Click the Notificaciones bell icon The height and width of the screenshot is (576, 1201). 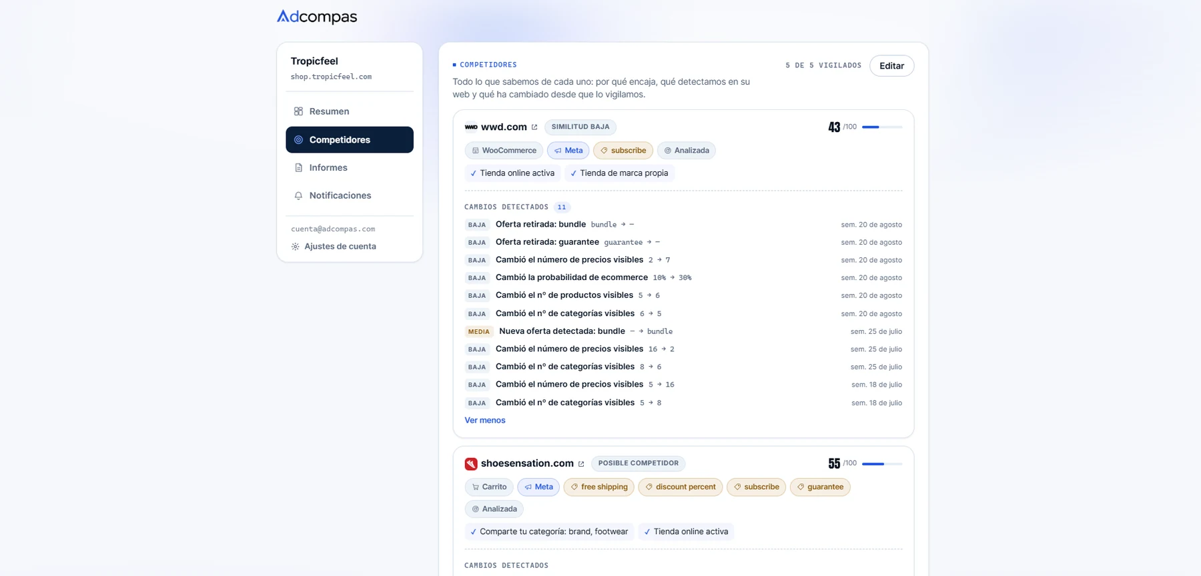pyautogui.click(x=298, y=196)
